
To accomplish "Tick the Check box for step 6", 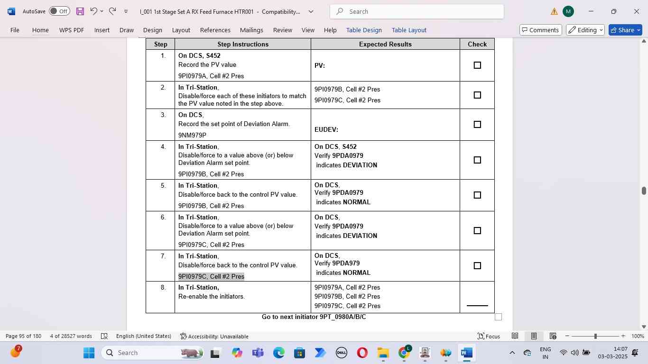I will (477, 231).
